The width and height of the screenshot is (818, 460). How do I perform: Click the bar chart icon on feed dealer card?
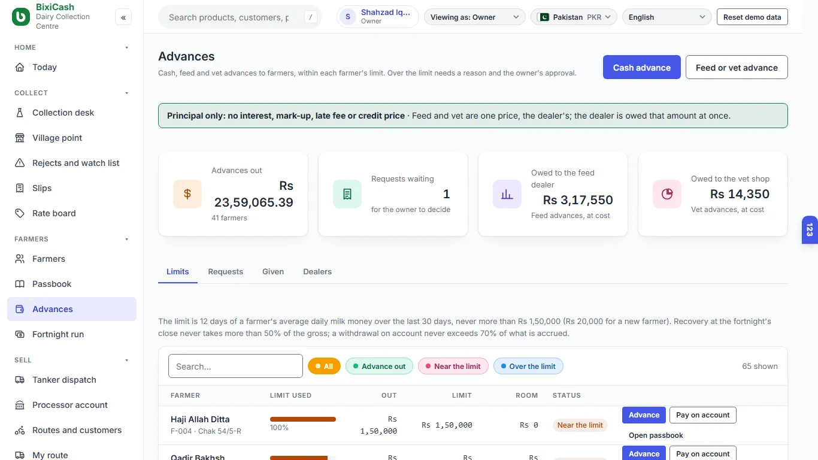point(507,194)
